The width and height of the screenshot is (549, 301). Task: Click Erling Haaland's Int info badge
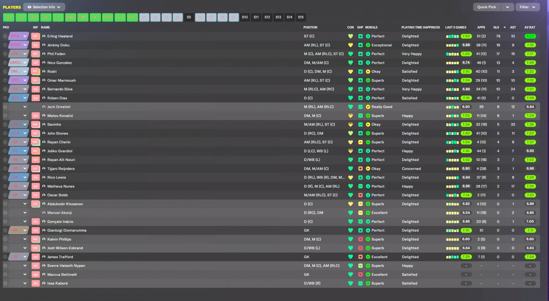coord(36,36)
